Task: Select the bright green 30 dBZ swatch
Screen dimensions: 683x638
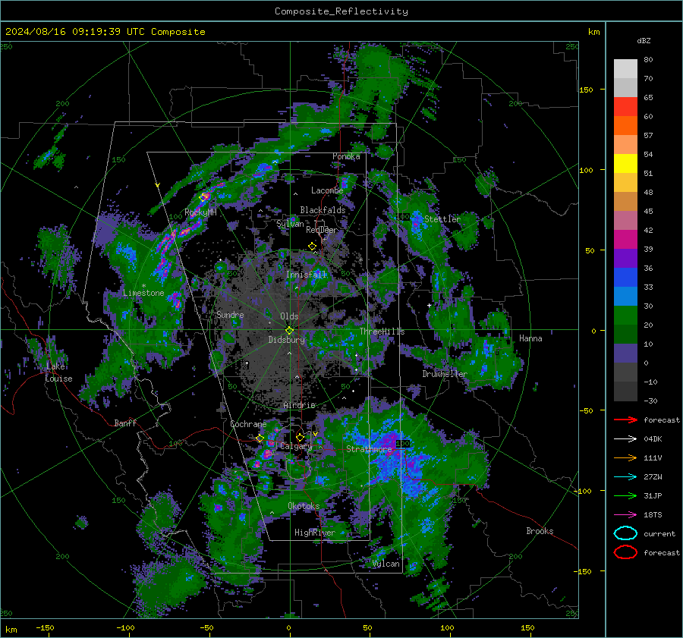Action: [x=625, y=316]
